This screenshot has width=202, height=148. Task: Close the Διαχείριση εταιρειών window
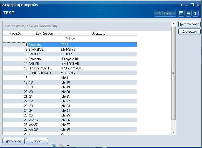(198, 5)
